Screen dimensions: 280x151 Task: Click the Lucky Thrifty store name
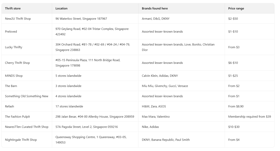(x=13, y=47)
